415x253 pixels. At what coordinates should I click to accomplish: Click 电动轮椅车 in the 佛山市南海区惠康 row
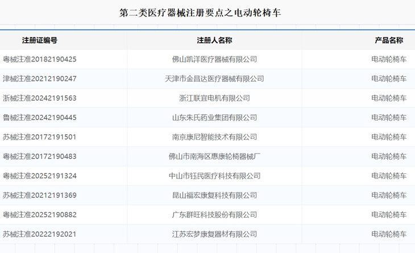[x=389, y=156]
